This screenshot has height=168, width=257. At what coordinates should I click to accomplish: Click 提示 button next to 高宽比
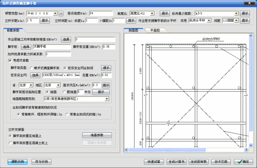165,13
